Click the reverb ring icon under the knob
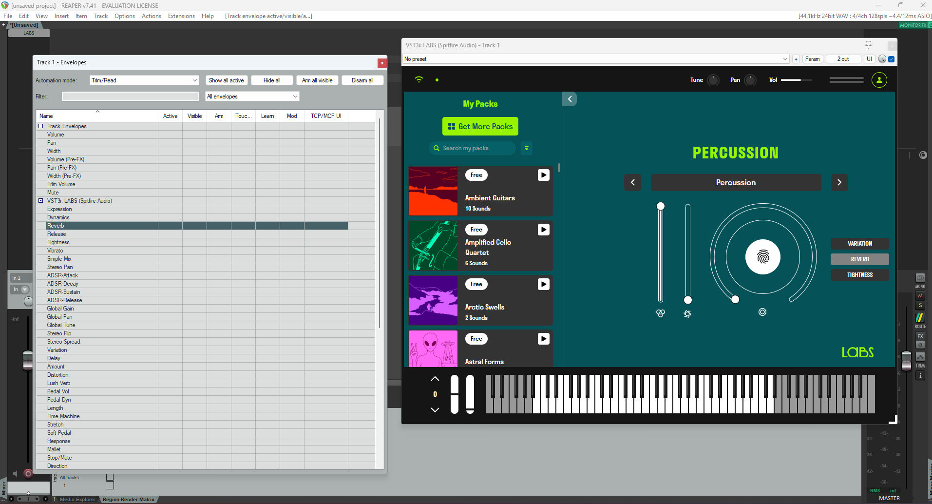 coord(762,312)
